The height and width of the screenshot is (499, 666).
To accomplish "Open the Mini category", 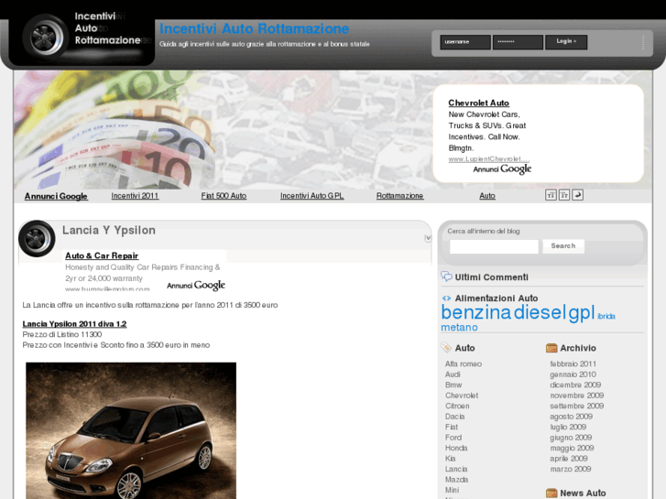I will pyautogui.click(x=452, y=490).
